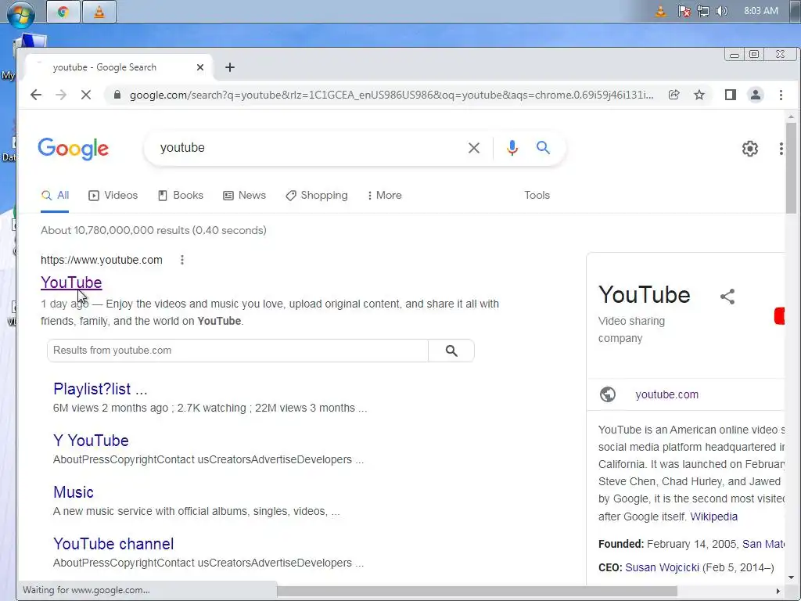This screenshot has height=601, width=801.
Task: Click the Chrome forward arrow
Action: 61,95
